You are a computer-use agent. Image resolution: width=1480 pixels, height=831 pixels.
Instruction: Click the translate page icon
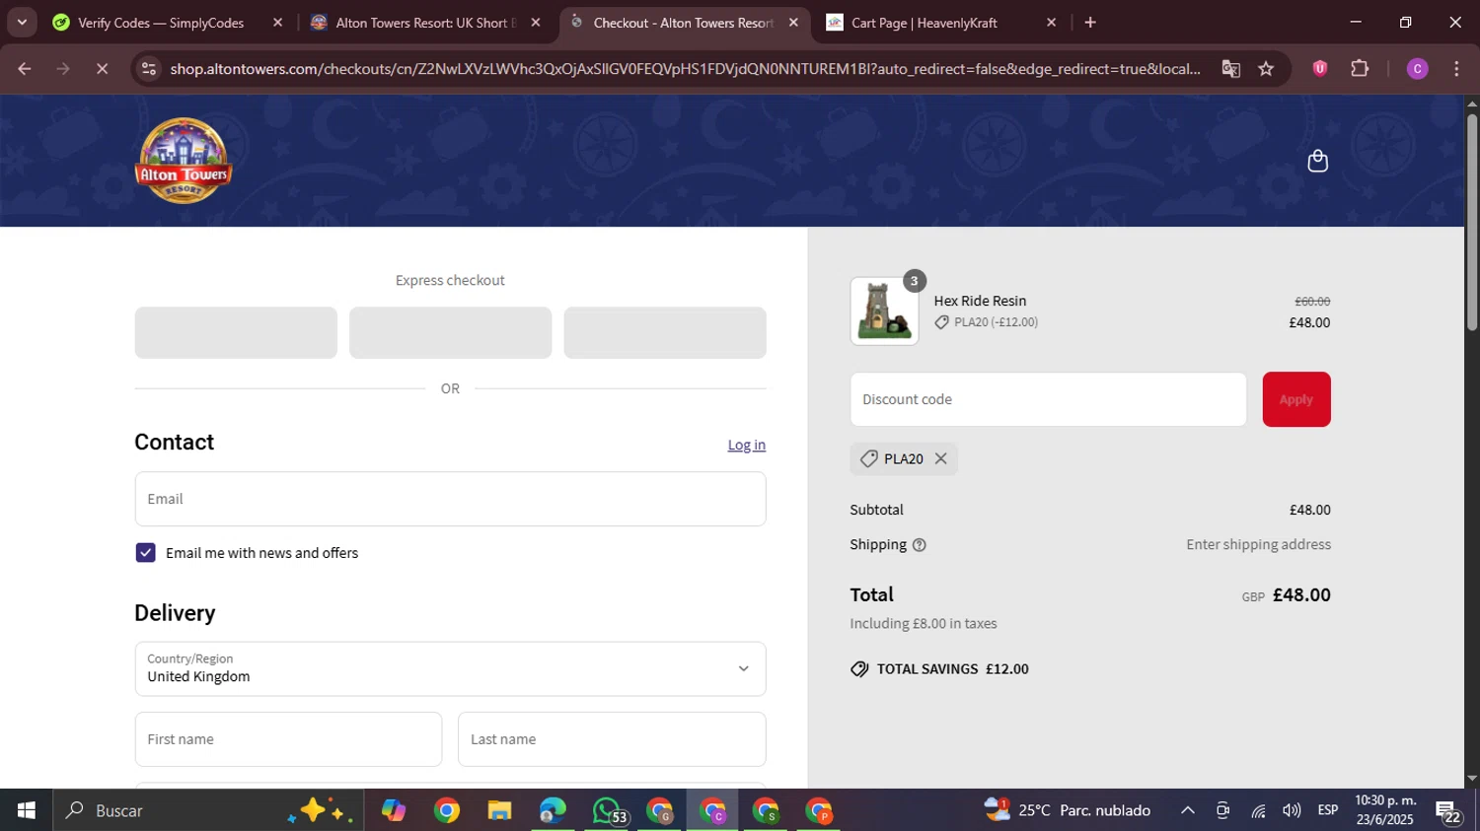click(1230, 68)
